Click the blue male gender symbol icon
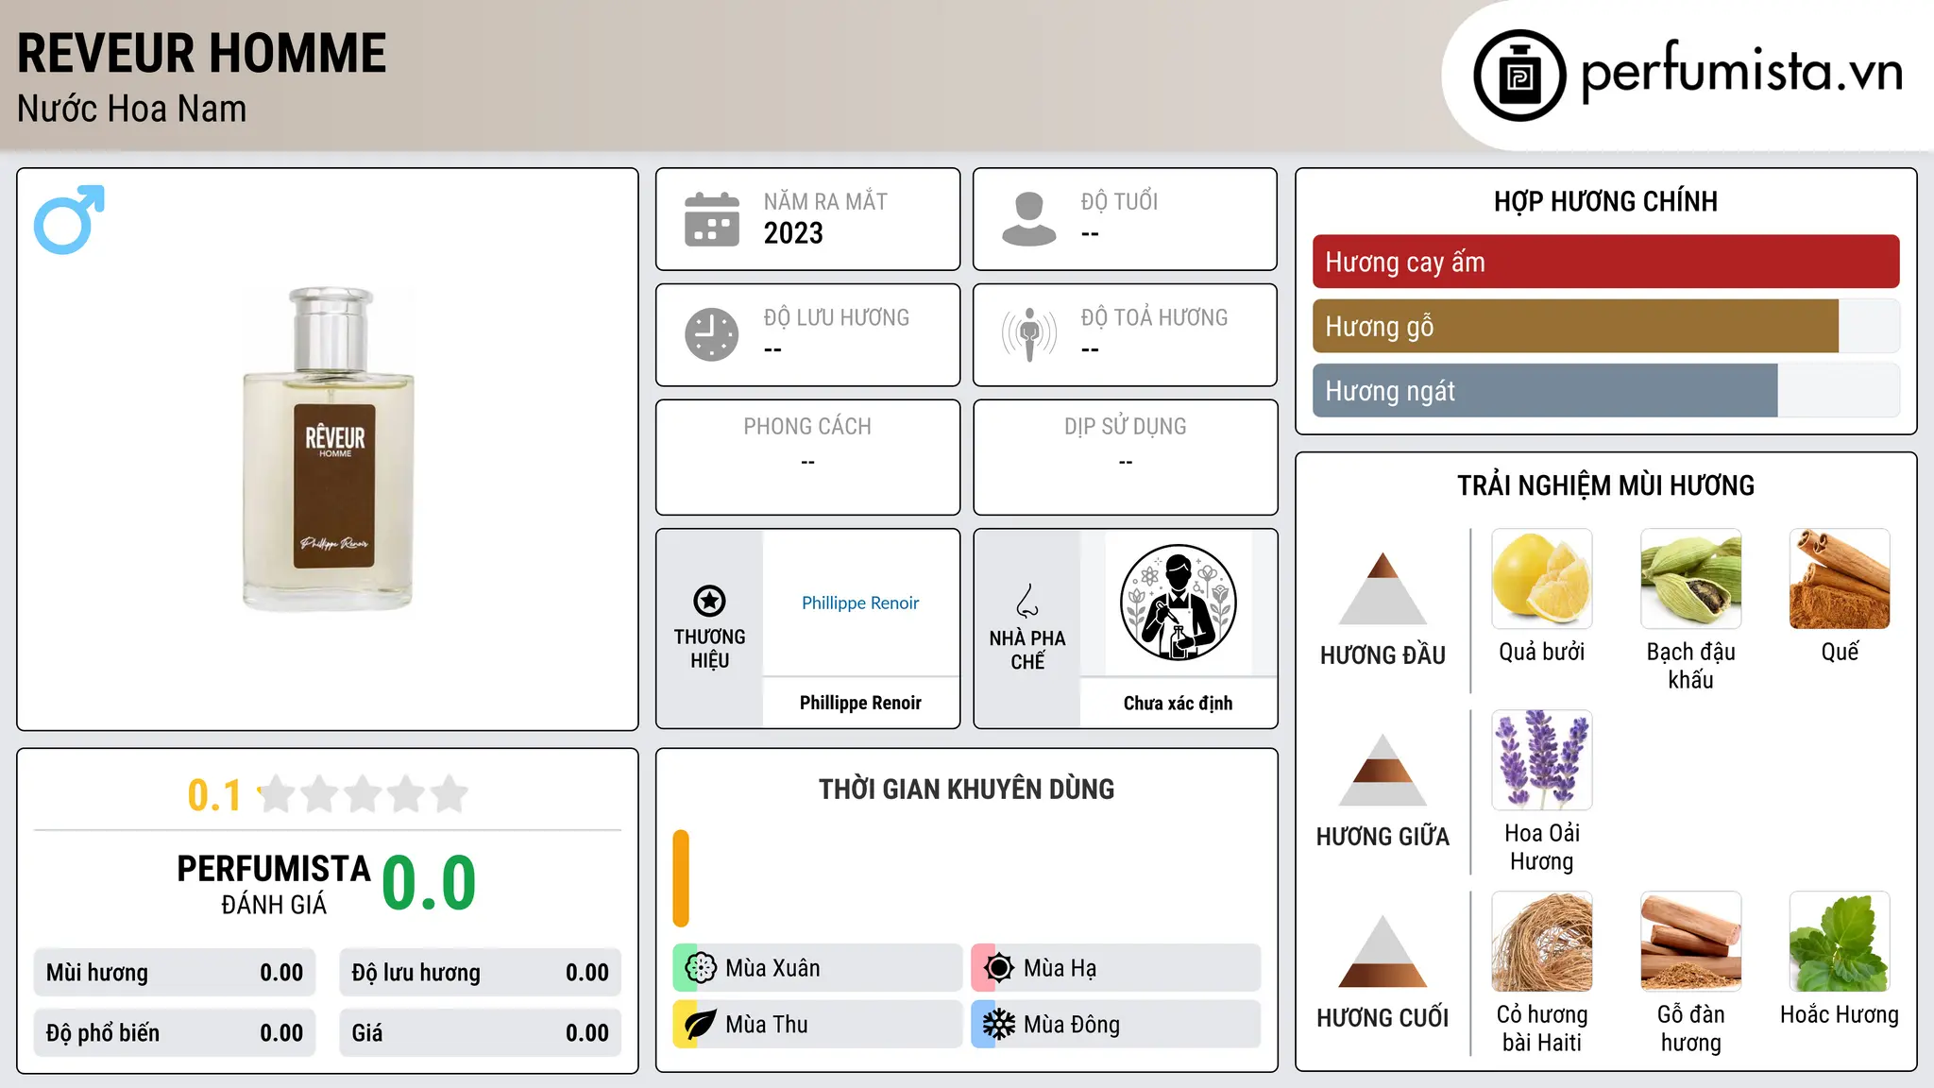This screenshot has width=1934, height=1088. [x=69, y=219]
